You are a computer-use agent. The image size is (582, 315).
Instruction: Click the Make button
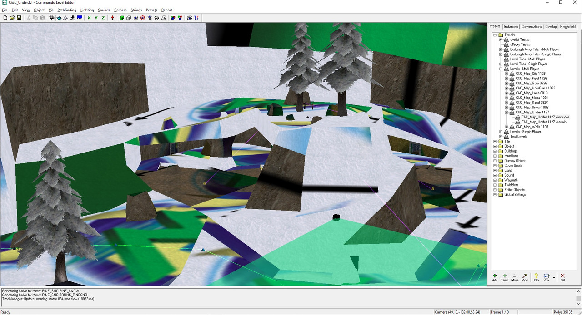point(515,277)
